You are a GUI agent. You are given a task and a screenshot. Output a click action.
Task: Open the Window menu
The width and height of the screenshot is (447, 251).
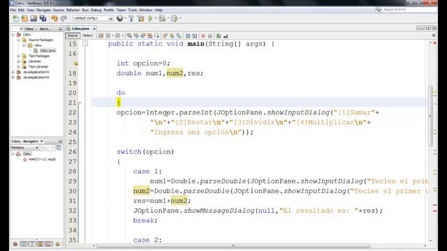click(x=146, y=10)
